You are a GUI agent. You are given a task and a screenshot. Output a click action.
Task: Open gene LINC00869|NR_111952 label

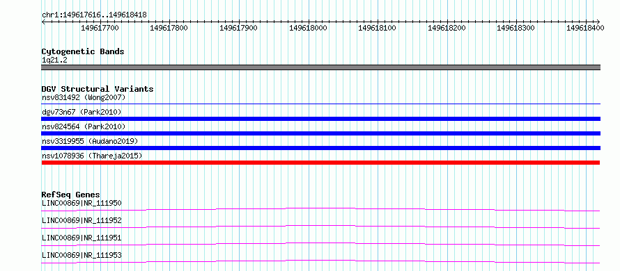pyautogui.click(x=82, y=220)
